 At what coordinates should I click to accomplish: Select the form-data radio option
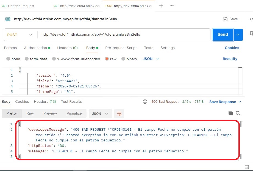27,59
